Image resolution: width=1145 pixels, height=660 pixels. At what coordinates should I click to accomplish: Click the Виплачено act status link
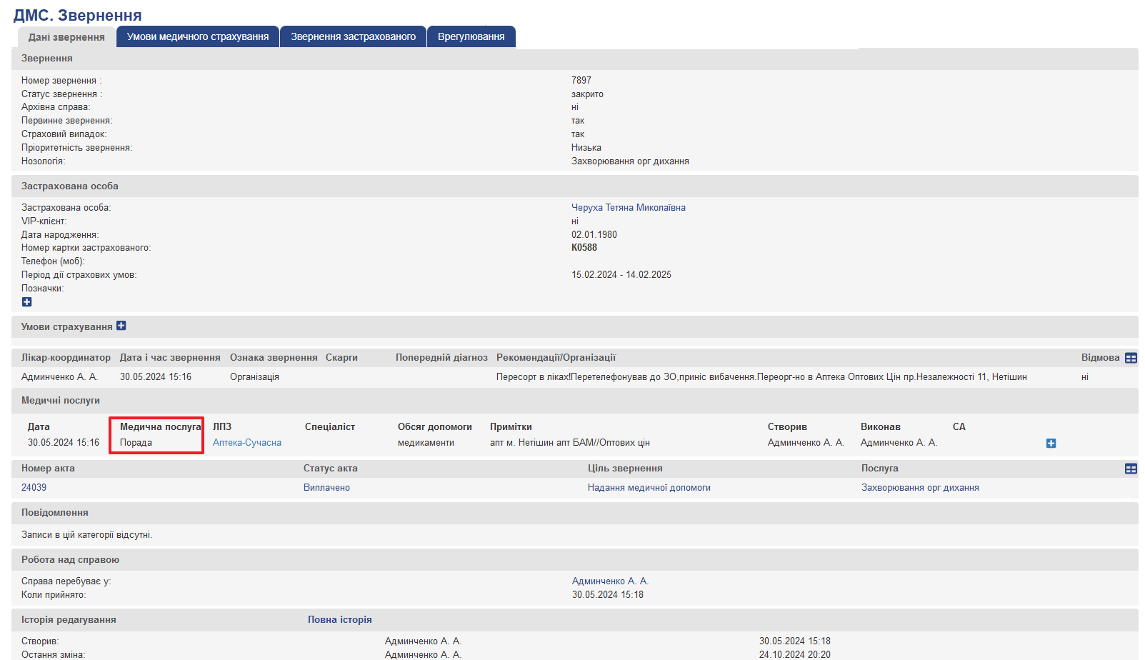point(326,488)
